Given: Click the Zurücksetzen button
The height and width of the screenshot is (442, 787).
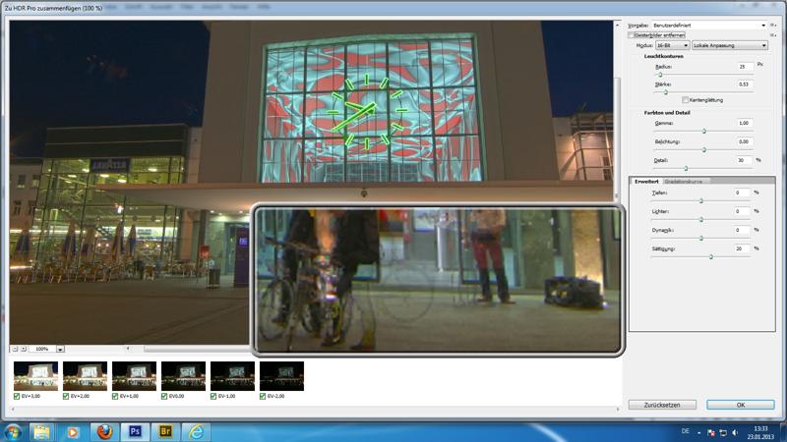Looking at the screenshot, I should 662,405.
